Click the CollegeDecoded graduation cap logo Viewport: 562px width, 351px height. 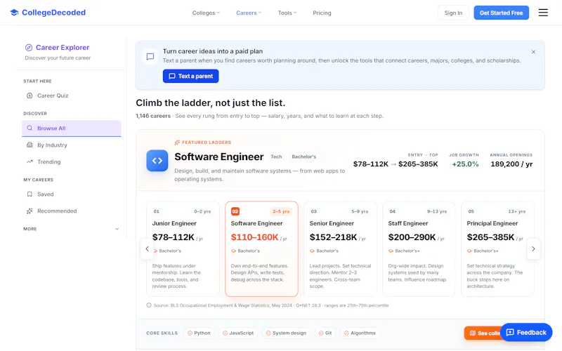pos(14,13)
